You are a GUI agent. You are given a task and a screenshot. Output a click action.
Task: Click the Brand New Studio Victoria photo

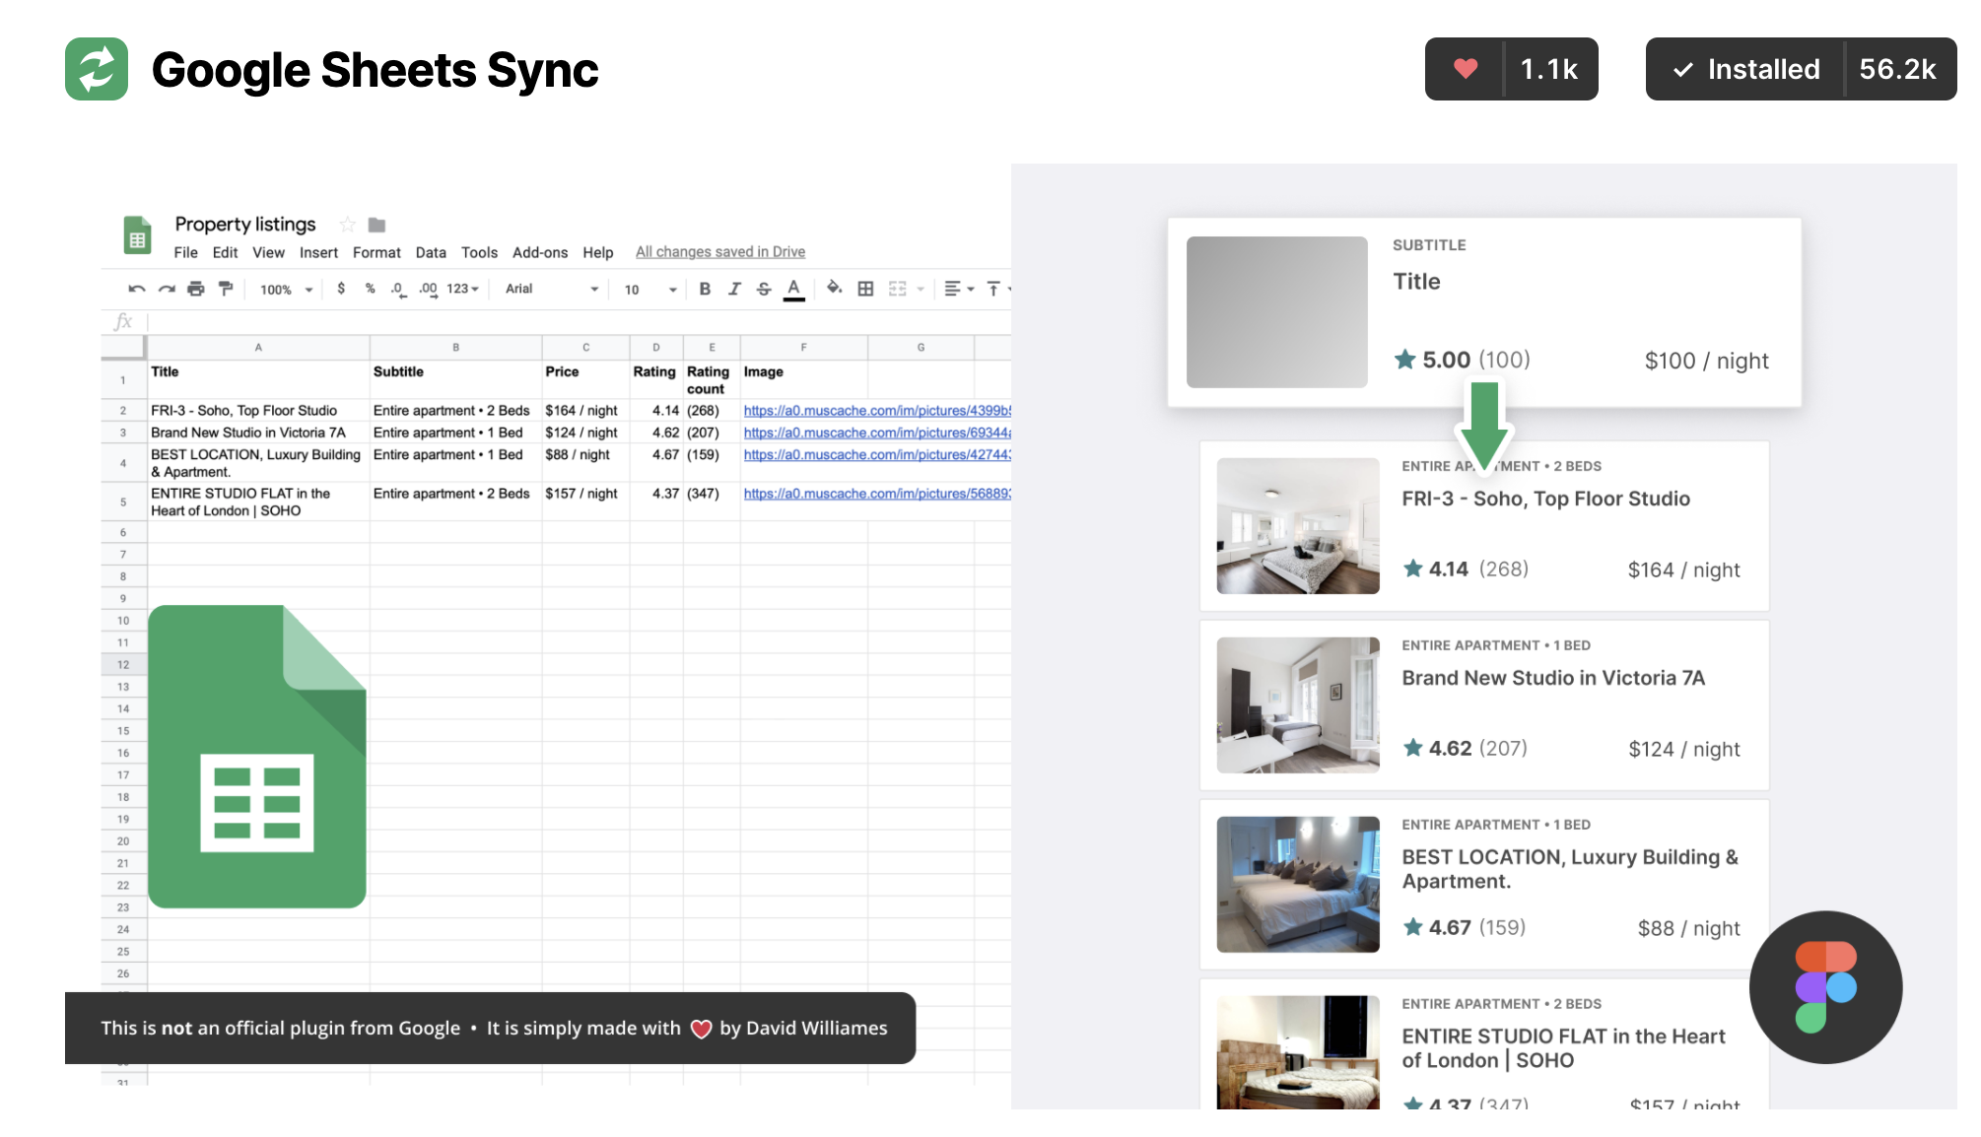1298,705
